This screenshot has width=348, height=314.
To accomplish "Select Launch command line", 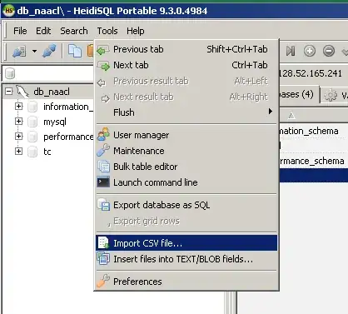I will coord(186,182).
